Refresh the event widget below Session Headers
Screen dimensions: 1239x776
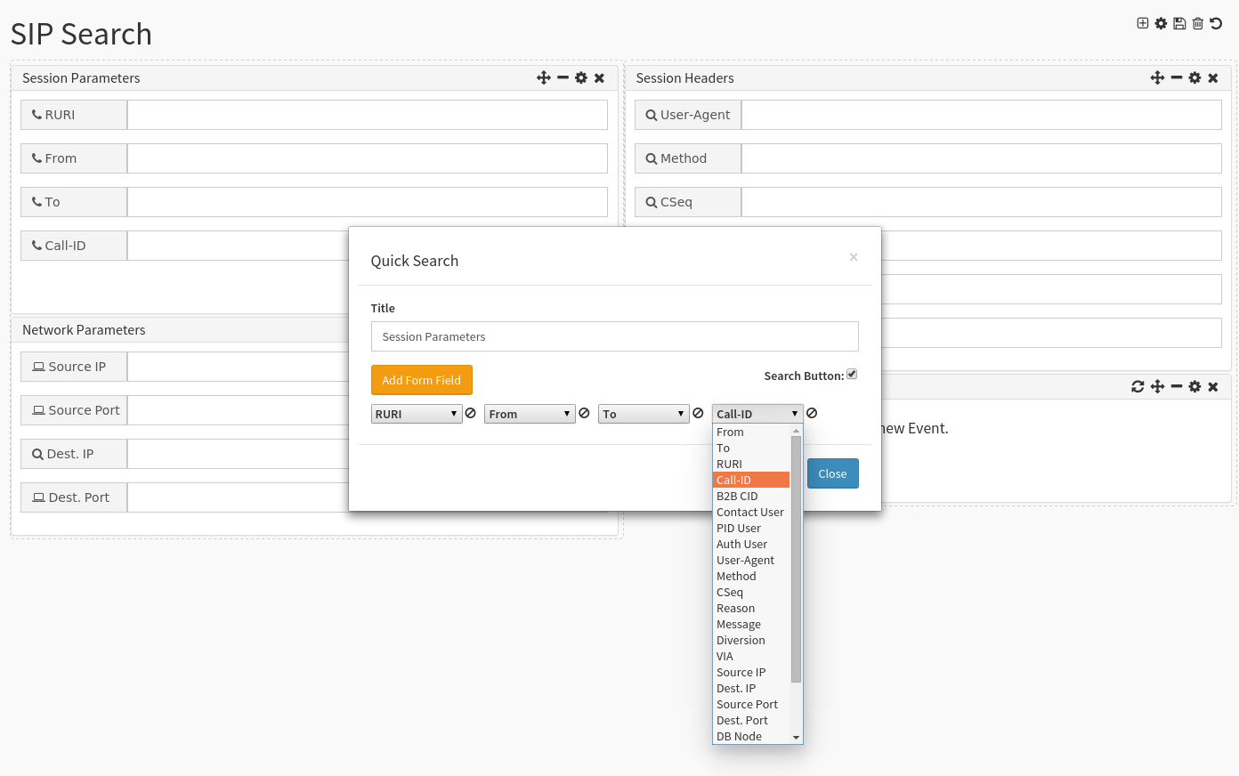[1138, 386]
